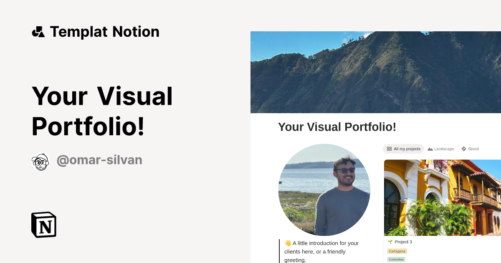Image resolution: width=501 pixels, height=263 pixels.
Task: Click the Templat Notion header text
Action: pyautogui.click(x=104, y=32)
